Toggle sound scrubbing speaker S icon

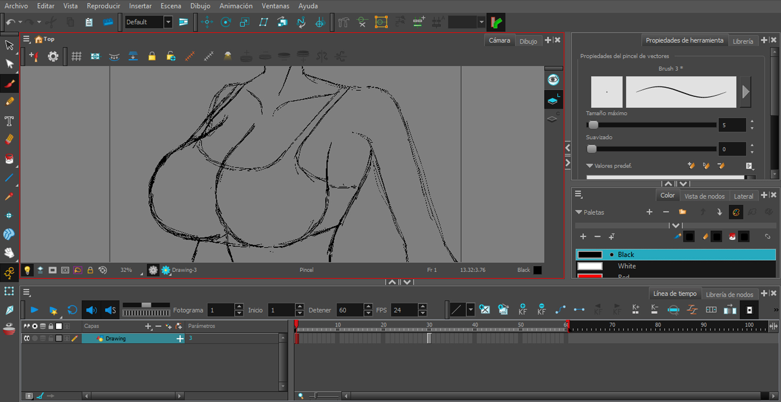point(110,310)
